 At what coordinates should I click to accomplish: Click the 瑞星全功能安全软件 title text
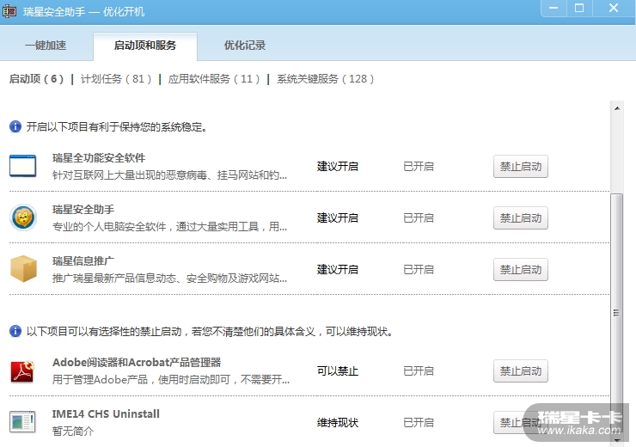point(99,158)
